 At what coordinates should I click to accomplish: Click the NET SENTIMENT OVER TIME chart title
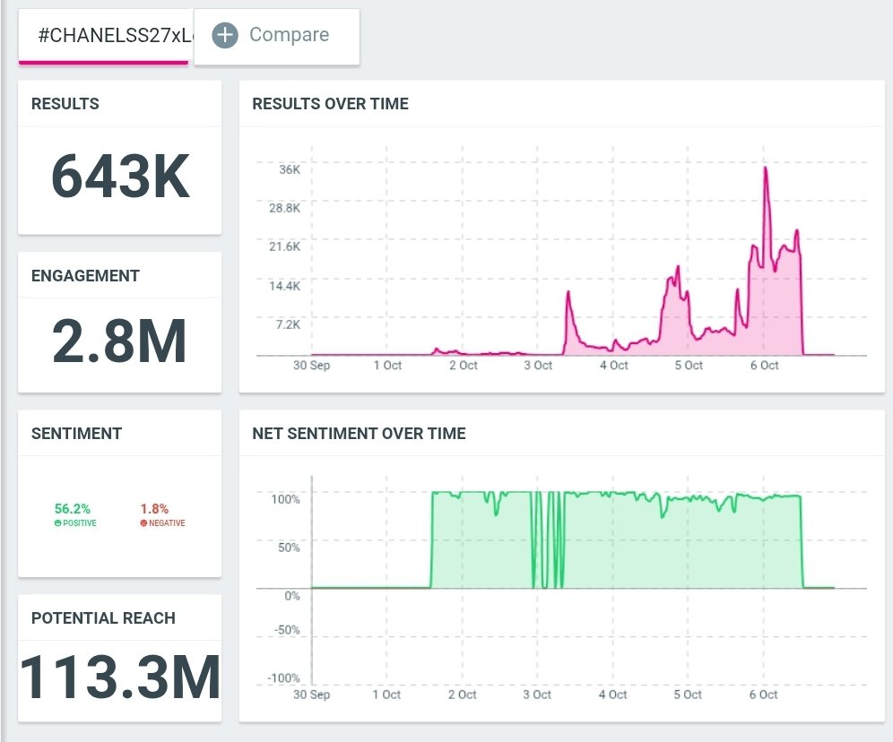(x=359, y=434)
